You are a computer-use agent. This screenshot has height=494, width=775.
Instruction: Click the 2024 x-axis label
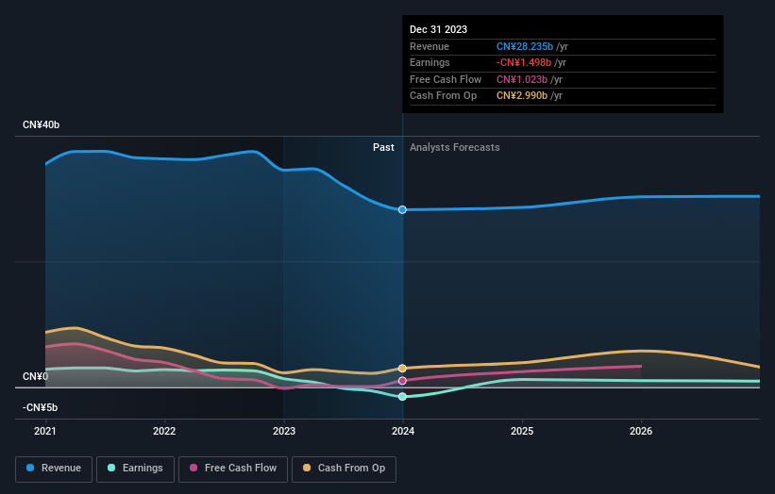403,431
